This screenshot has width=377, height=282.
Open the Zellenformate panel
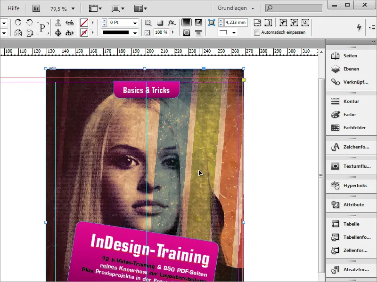(351, 251)
